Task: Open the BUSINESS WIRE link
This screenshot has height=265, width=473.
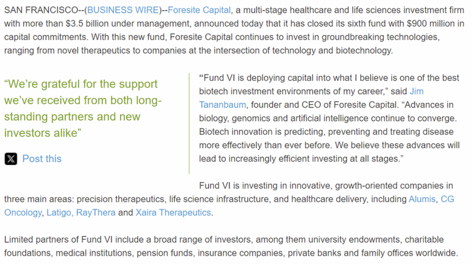Action: click(122, 10)
